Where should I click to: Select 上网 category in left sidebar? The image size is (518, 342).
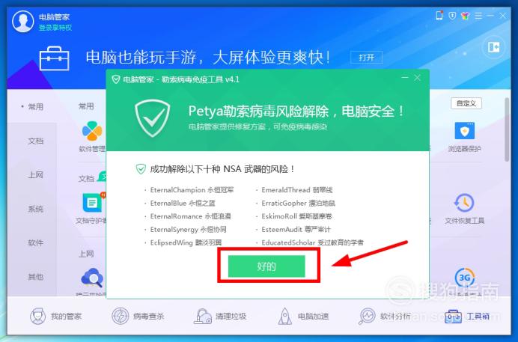click(x=36, y=175)
